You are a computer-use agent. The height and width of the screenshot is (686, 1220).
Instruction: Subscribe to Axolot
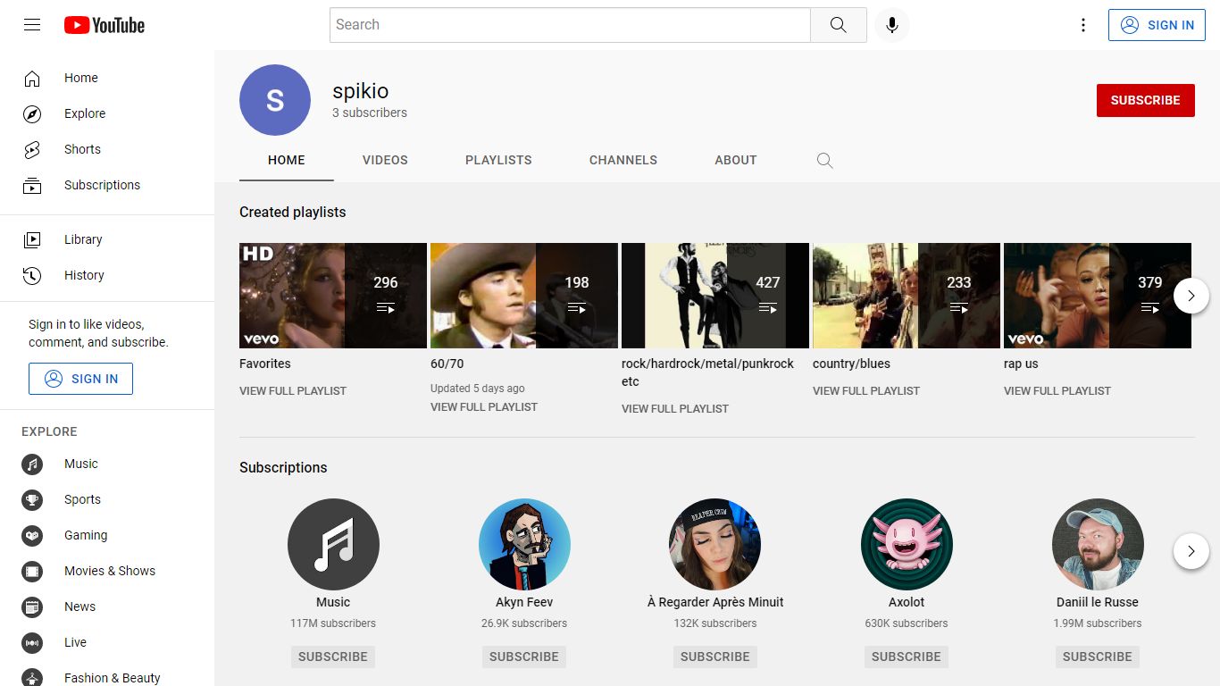click(907, 657)
